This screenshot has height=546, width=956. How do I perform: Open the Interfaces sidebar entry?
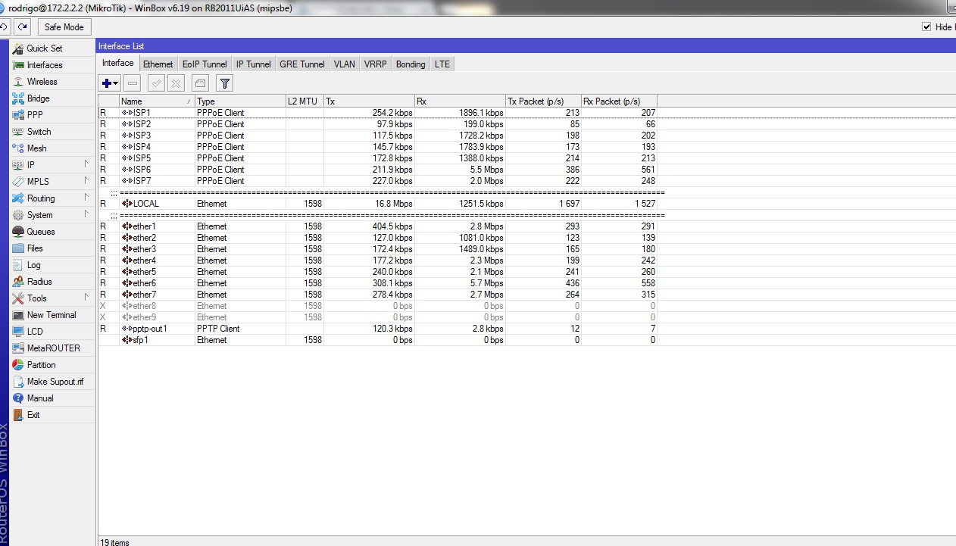pyautogui.click(x=52, y=65)
